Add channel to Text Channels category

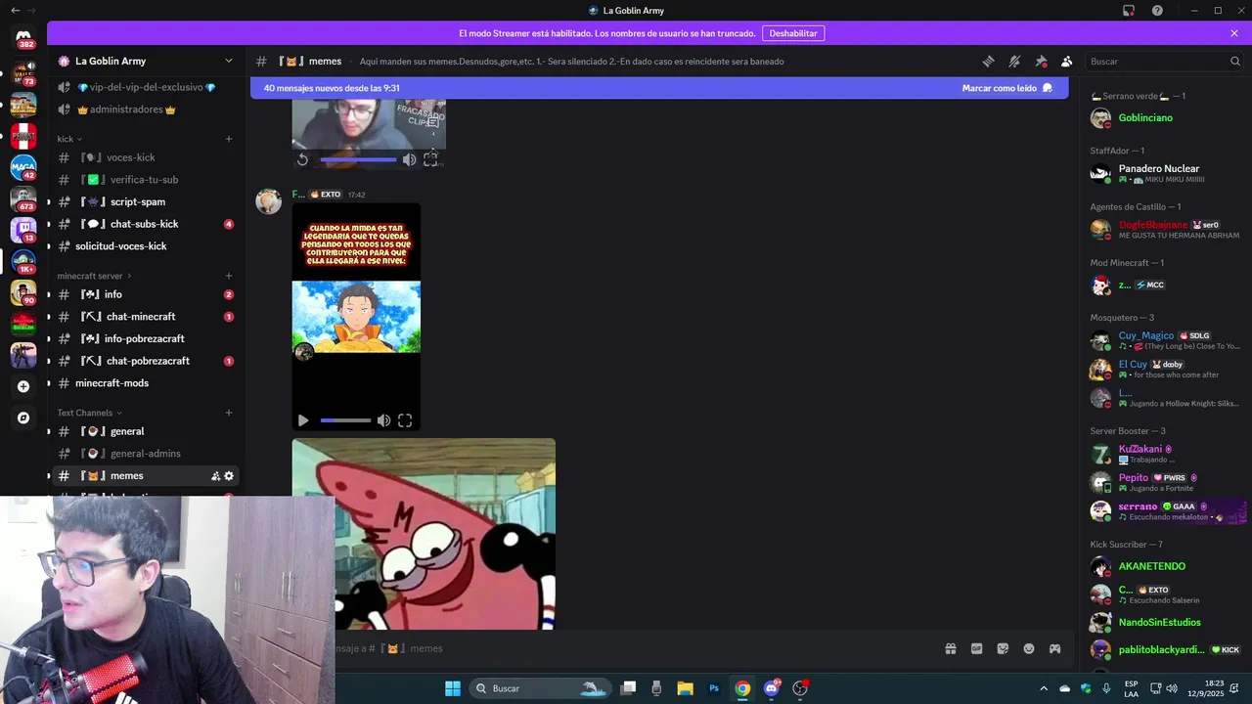tap(229, 413)
